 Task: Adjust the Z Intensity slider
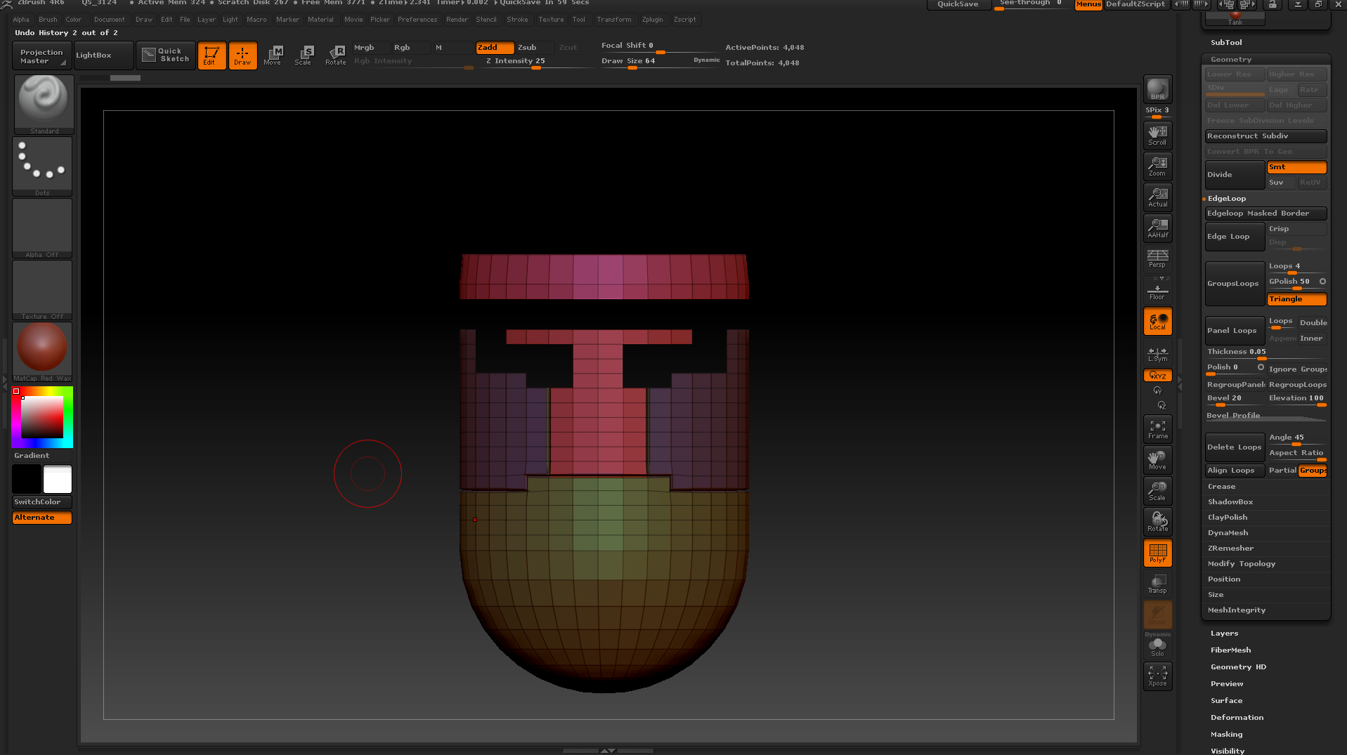coord(538,62)
